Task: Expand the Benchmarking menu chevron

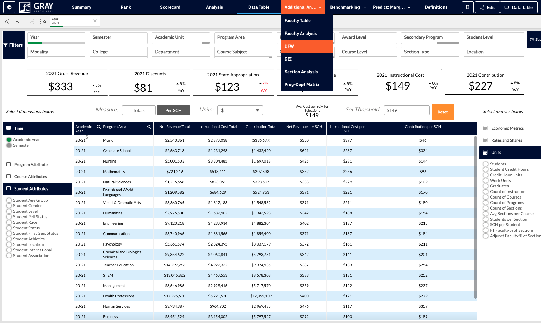Action: 364,7
